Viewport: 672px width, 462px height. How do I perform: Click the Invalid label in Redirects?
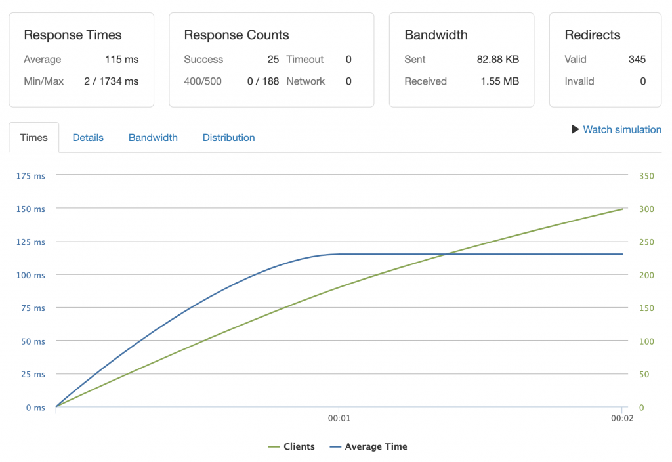[x=579, y=81]
